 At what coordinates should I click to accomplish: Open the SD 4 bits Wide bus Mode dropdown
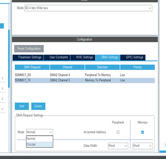88,8
